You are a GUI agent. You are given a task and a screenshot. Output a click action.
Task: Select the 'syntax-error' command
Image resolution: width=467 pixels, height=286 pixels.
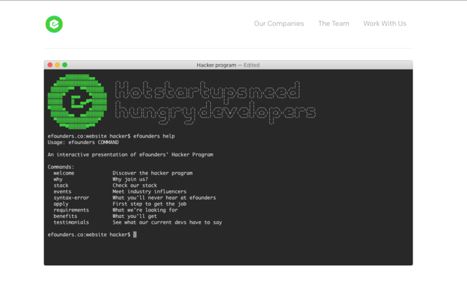click(71, 198)
